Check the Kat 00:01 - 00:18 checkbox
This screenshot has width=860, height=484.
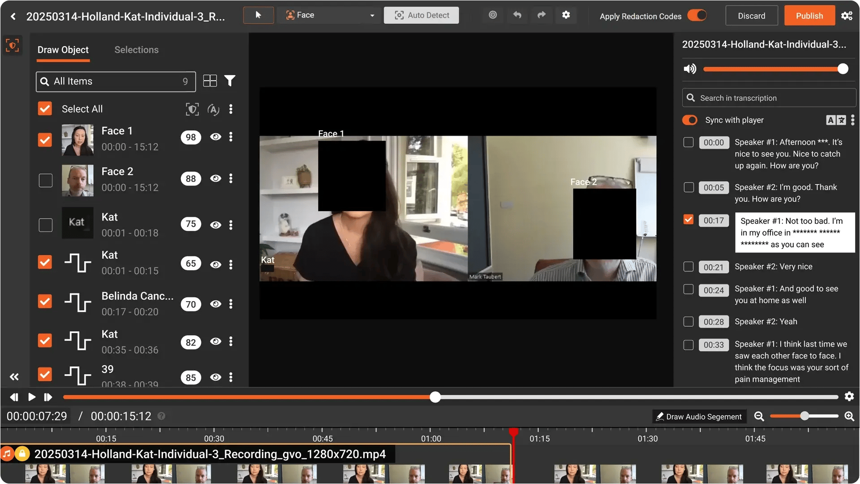(45, 225)
